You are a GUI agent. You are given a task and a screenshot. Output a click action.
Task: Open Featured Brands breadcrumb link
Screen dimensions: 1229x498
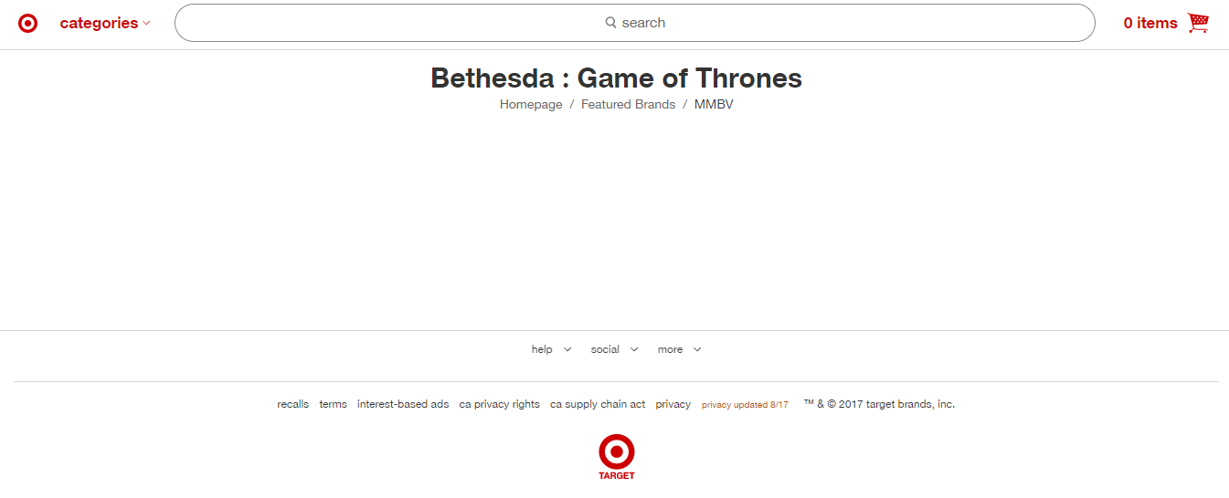click(x=628, y=104)
